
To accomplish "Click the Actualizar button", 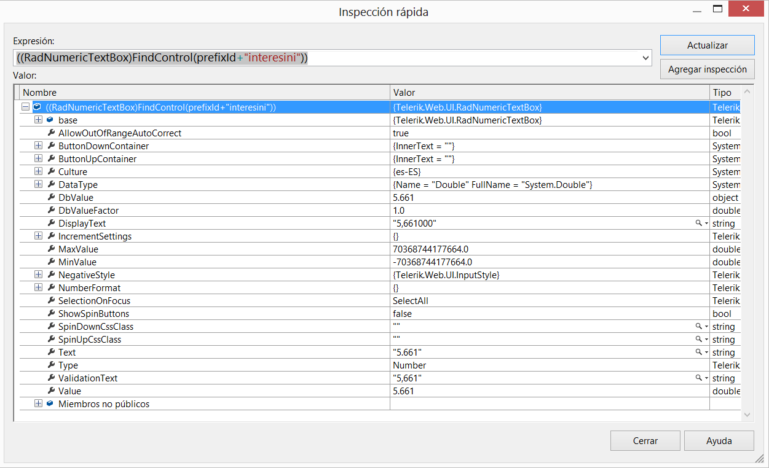I will [x=707, y=45].
